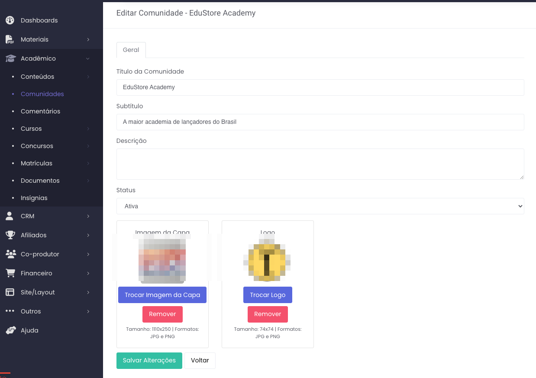Collapse the Acadêmico menu chevron

point(88,58)
